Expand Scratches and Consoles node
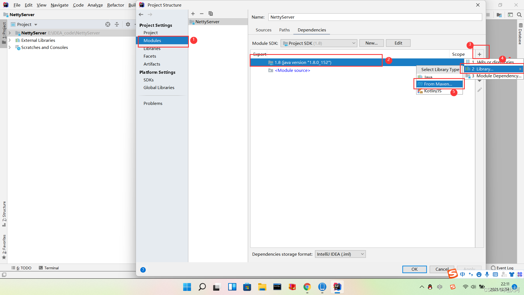Screen dimensions: 524x295 10,48
